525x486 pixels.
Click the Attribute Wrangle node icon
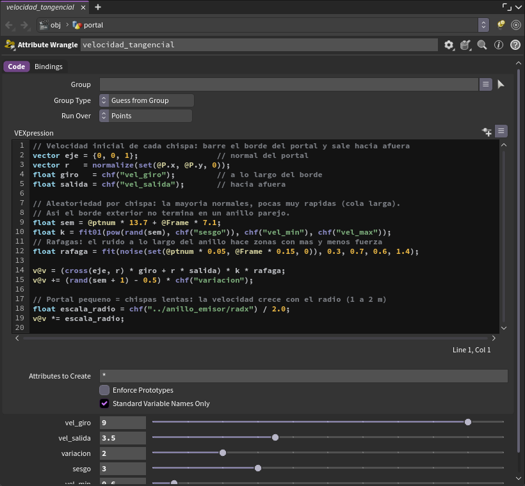[10, 45]
